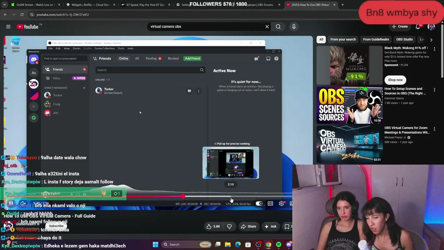The image size is (444, 250).
Task: Toggle subtitles with the CC button
Action: pos(270,203)
